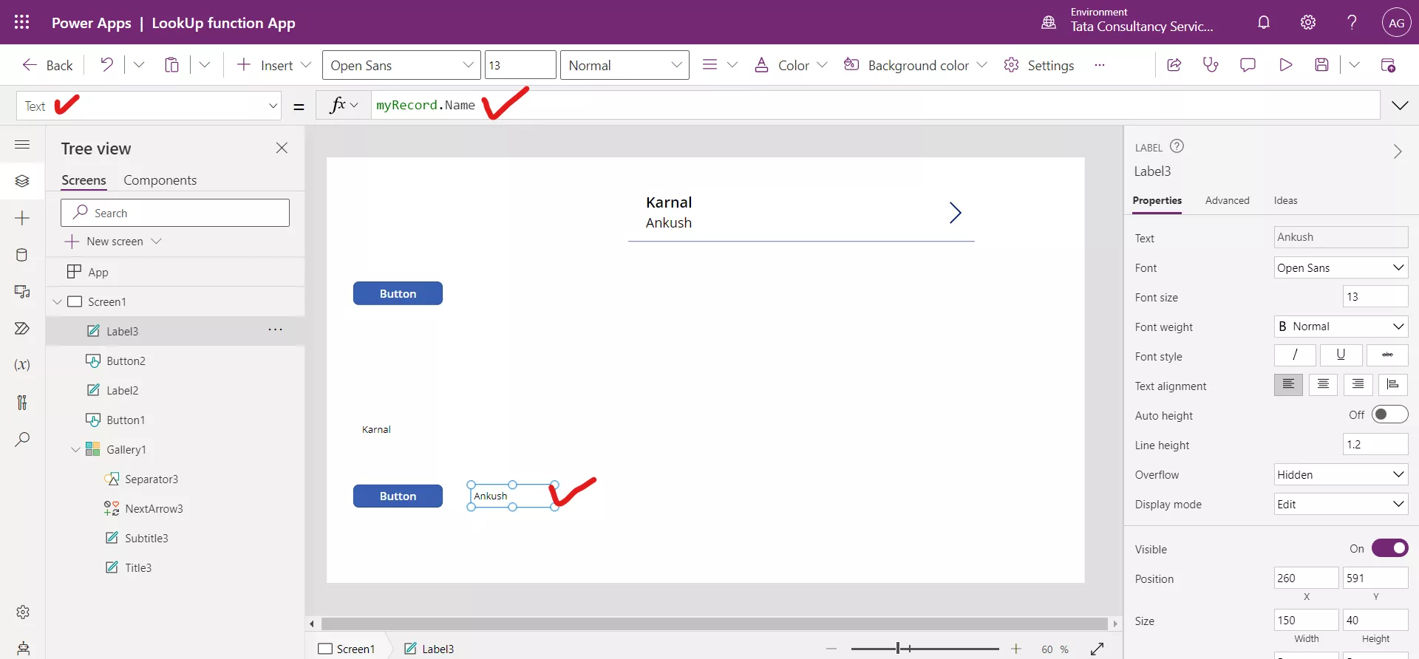The height and width of the screenshot is (659, 1419).
Task: Open the Background color option
Action: coord(915,65)
